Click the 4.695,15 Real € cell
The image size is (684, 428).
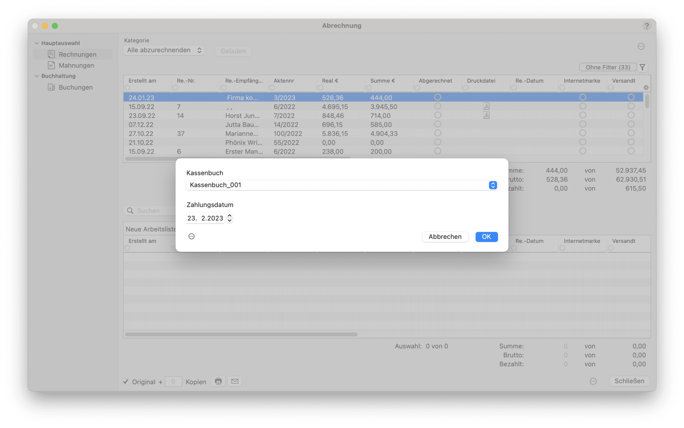click(x=335, y=107)
